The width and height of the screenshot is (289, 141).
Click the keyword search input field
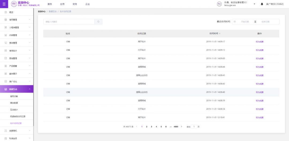pos(69,22)
